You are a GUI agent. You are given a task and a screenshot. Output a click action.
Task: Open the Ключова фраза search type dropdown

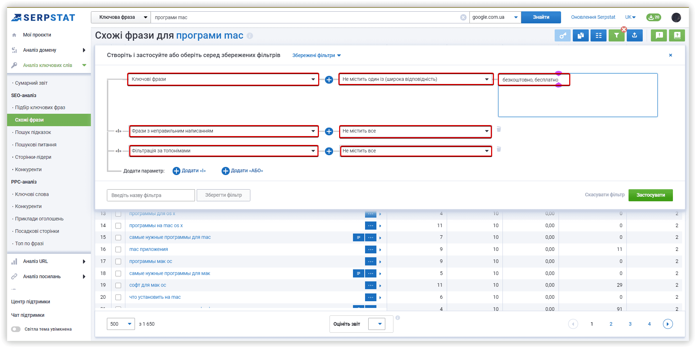coord(121,17)
